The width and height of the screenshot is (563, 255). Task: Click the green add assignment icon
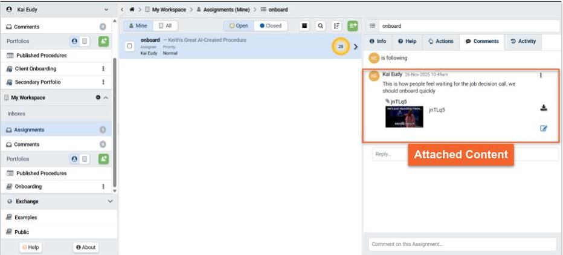pos(353,26)
